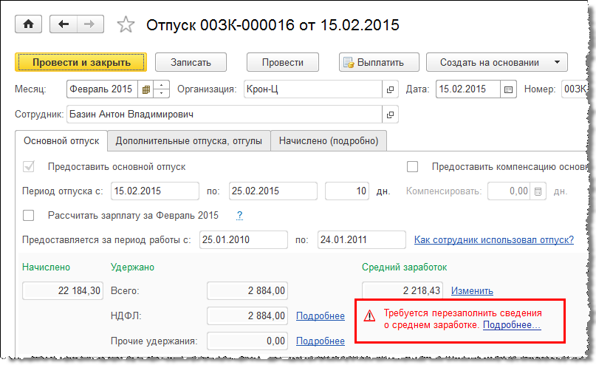Click the Номер field
596x365 pixels.
[575, 89]
